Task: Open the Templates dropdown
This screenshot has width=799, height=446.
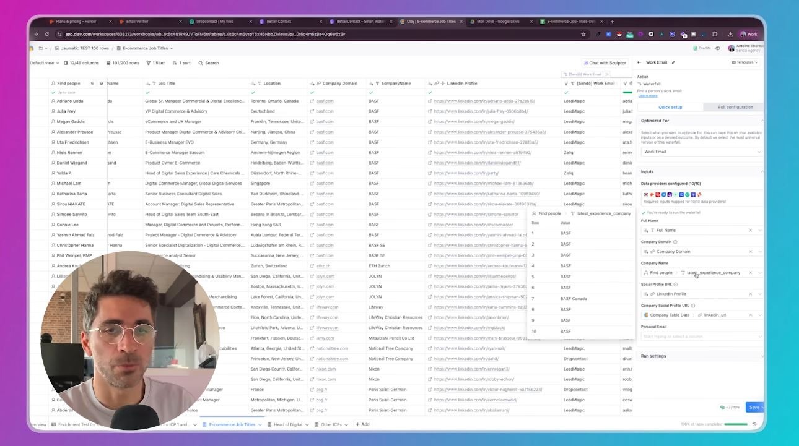Action: point(744,62)
